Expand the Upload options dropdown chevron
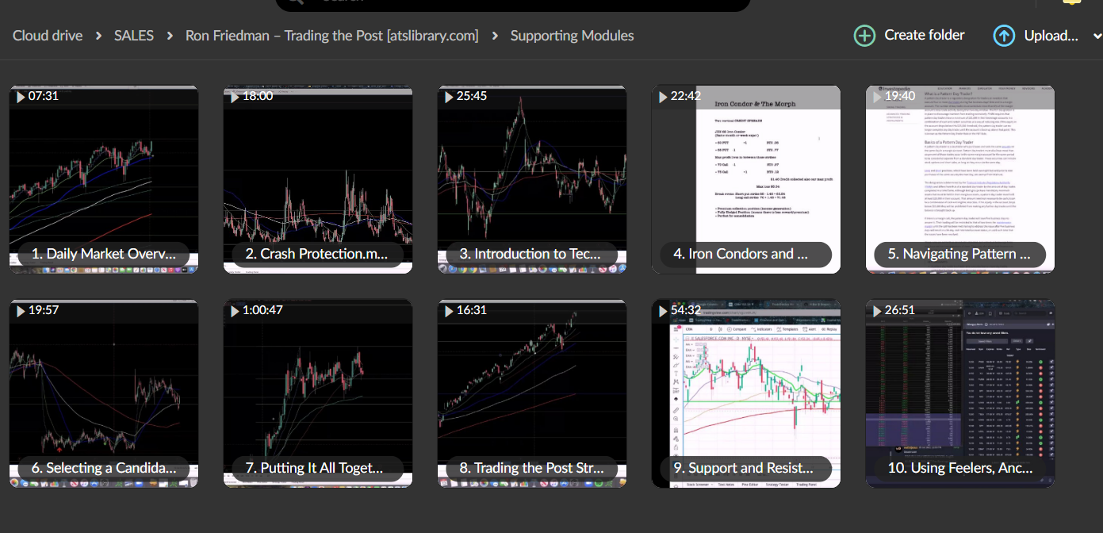The height and width of the screenshot is (533, 1103). [x=1098, y=36]
